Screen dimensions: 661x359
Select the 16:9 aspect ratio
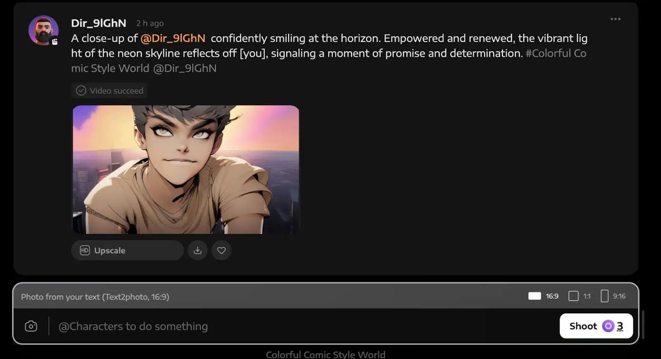pos(543,296)
